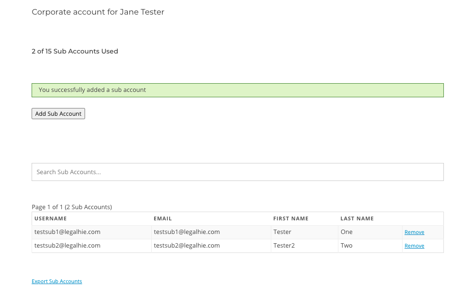Click the Add Sub Account button
This screenshot has width=475, height=305.
pyautogui.click(x=58, y=114)
